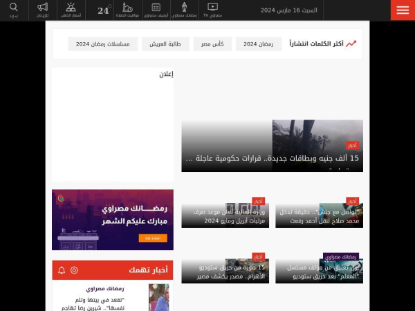Open Masrawy archive calendar icon
The height and width of the screenshot is (311, 415).
[156, 10]
